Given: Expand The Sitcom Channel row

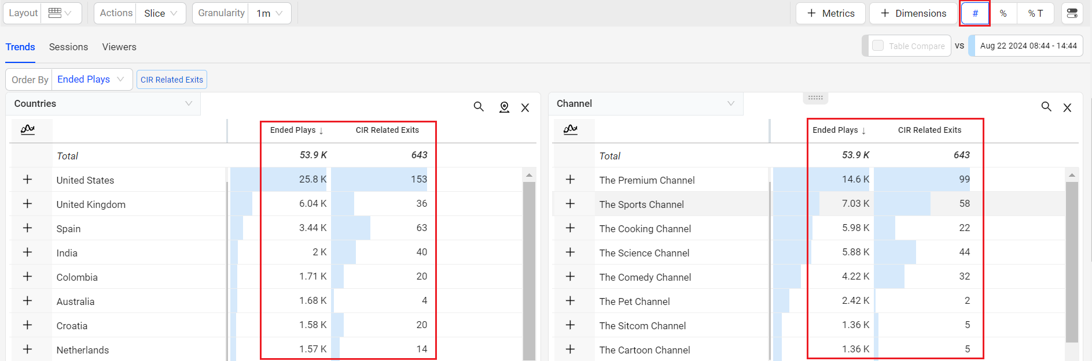Looking at the screenshot, I should [x=570, y=325].
